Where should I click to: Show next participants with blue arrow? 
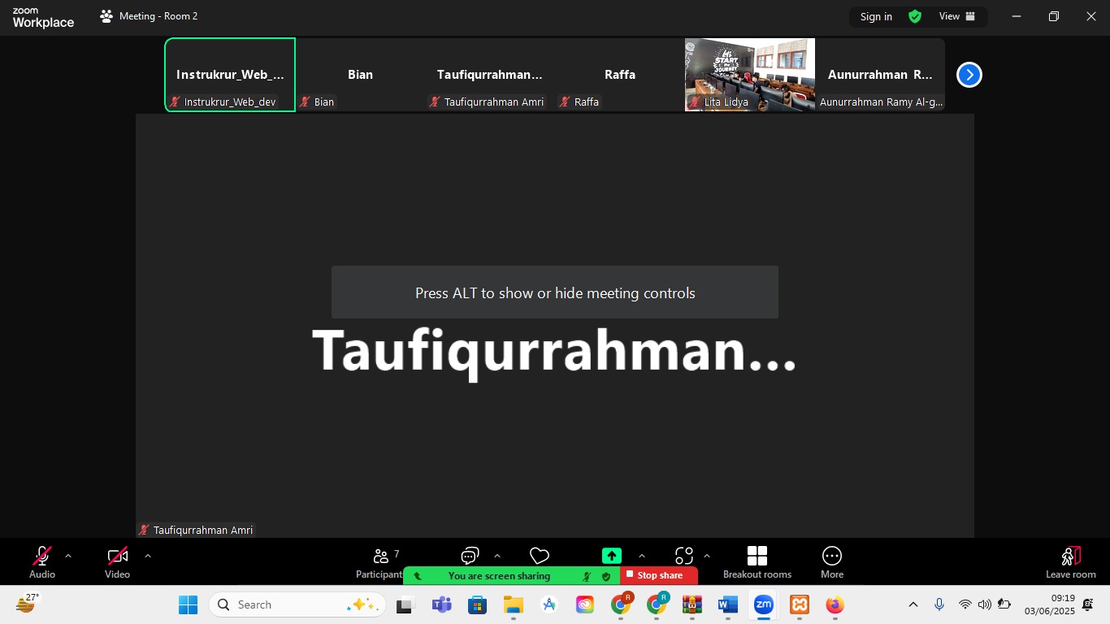(x=969, y=75)
